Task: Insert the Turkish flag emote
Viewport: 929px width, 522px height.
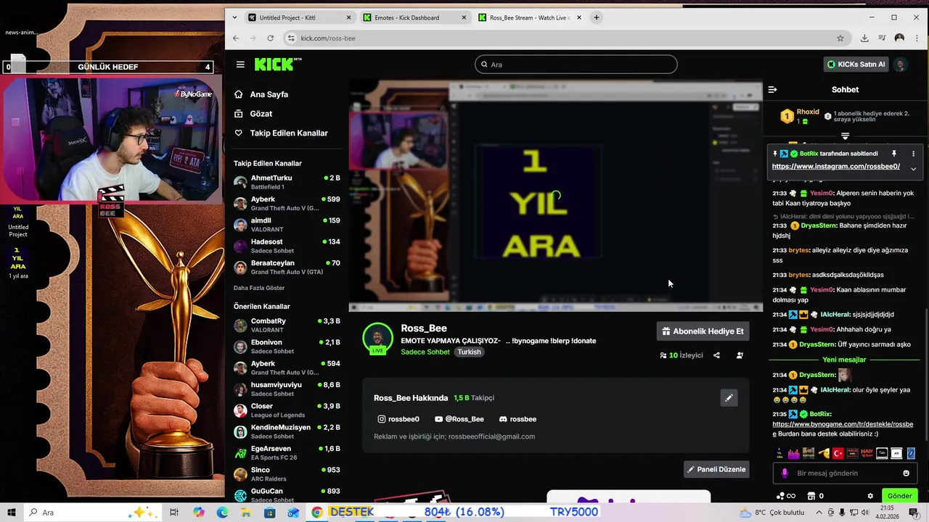Action: pyautogui.click(x=838, y=453)
